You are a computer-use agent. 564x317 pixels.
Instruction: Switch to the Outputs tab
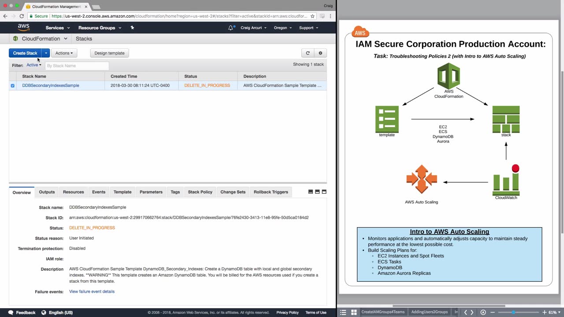tap(47, 192)
